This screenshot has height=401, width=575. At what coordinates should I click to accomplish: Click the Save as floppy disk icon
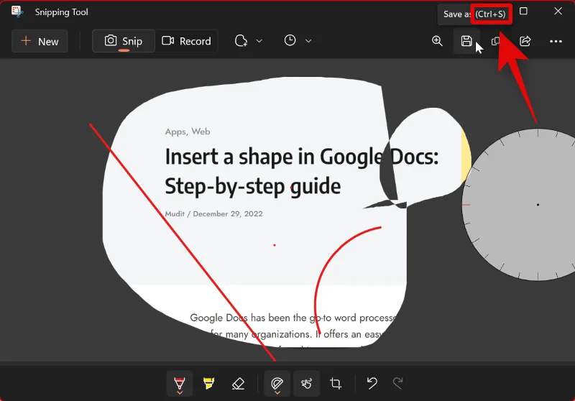click(466, 41)
